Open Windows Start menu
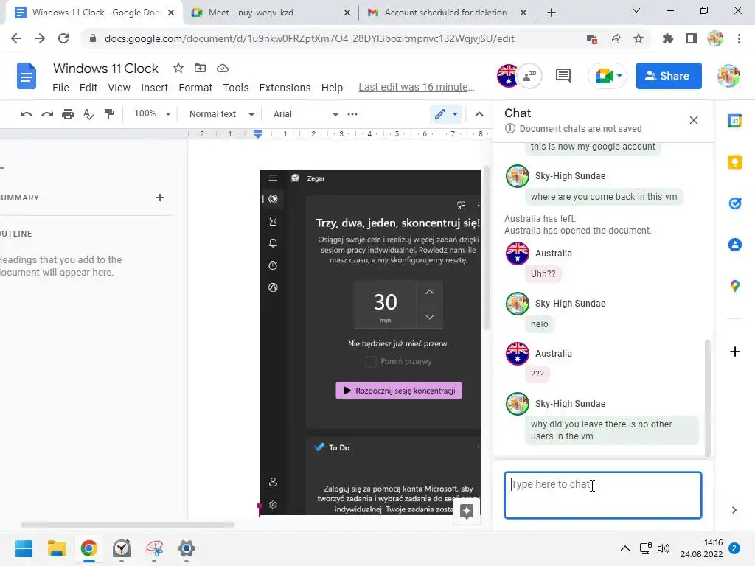Image resolution: width=755 pixels, height=566 pixels. coord(24,548)
